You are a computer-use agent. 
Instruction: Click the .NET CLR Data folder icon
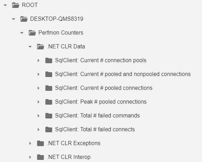pos(40,47)
